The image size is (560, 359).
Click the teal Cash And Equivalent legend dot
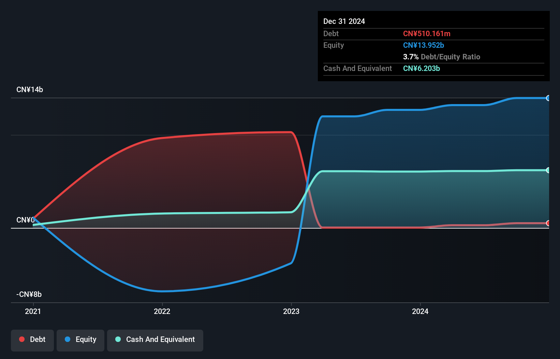118,339
